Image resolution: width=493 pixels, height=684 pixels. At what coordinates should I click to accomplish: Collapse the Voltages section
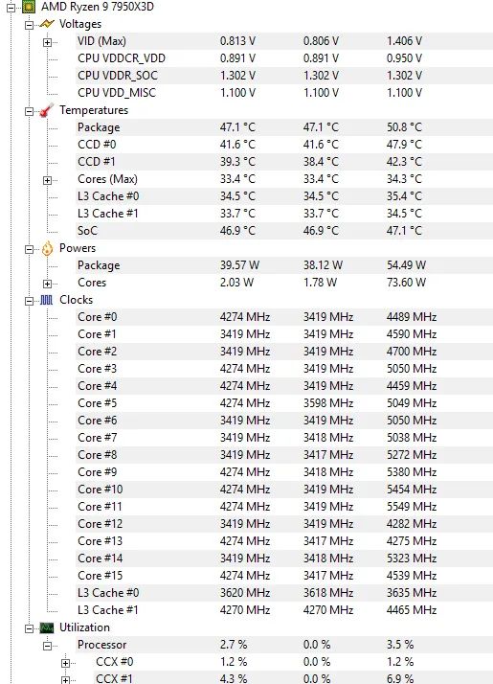[29, 25]
